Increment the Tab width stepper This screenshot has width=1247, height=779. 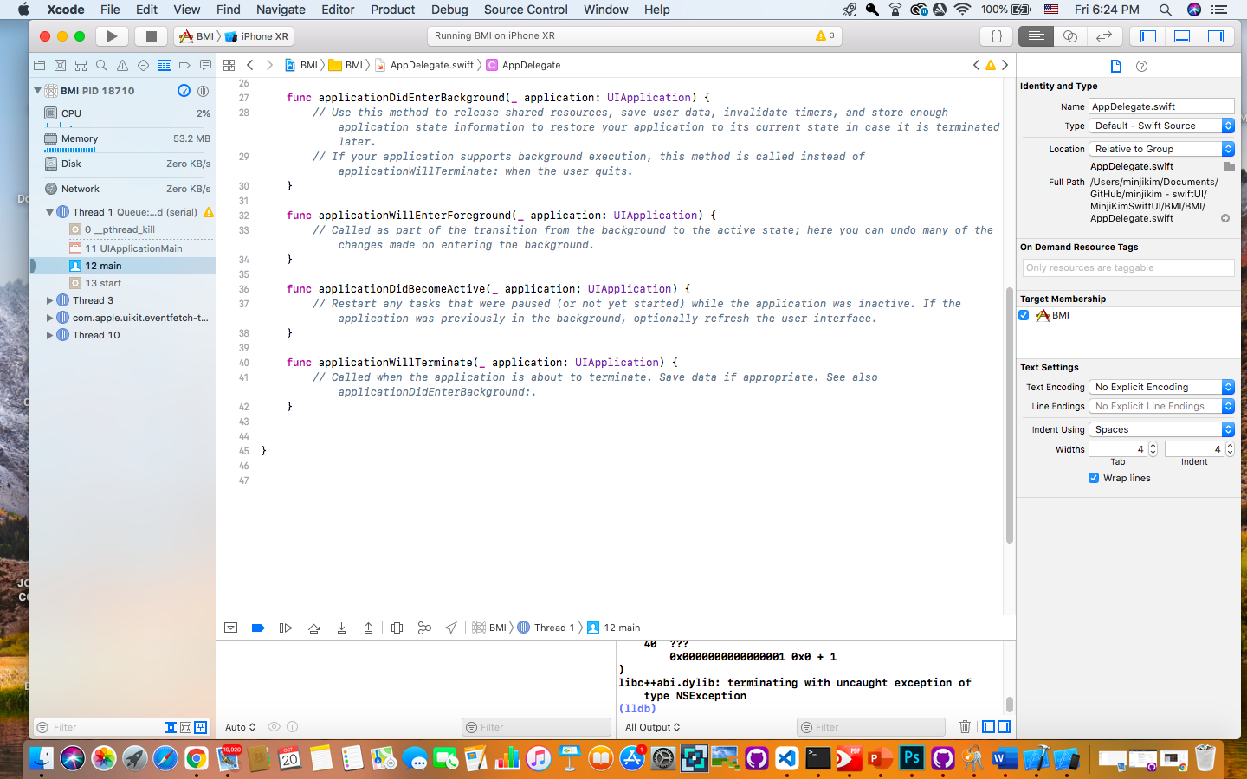pos(1153,446)
